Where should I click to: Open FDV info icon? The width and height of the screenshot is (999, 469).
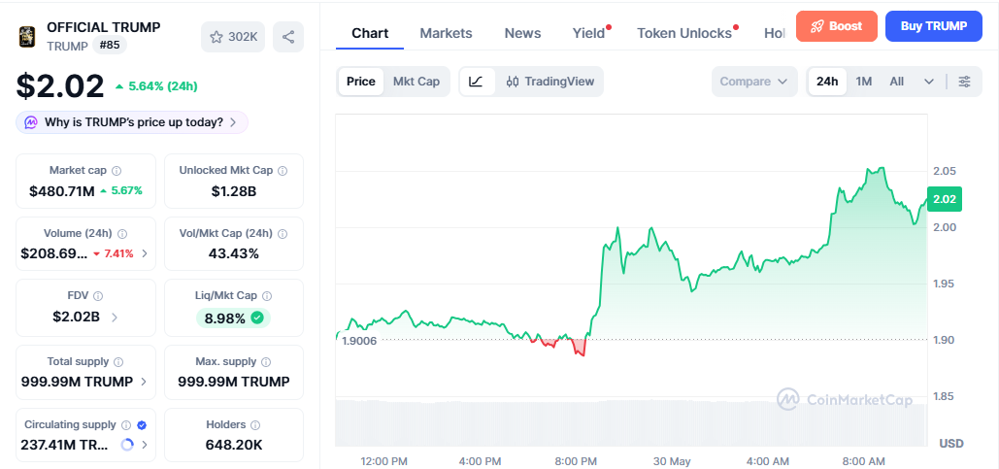pyautogui.click(x=98, y=296)
